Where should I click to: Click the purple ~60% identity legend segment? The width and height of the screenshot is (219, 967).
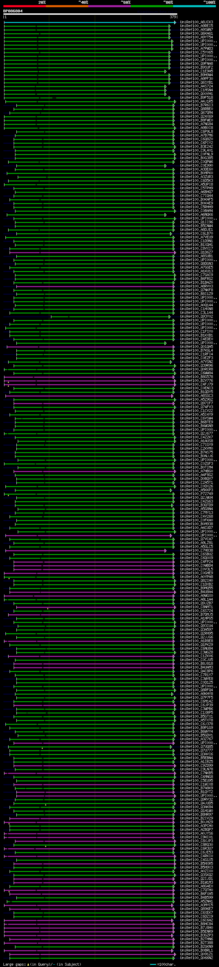(109, 6)
